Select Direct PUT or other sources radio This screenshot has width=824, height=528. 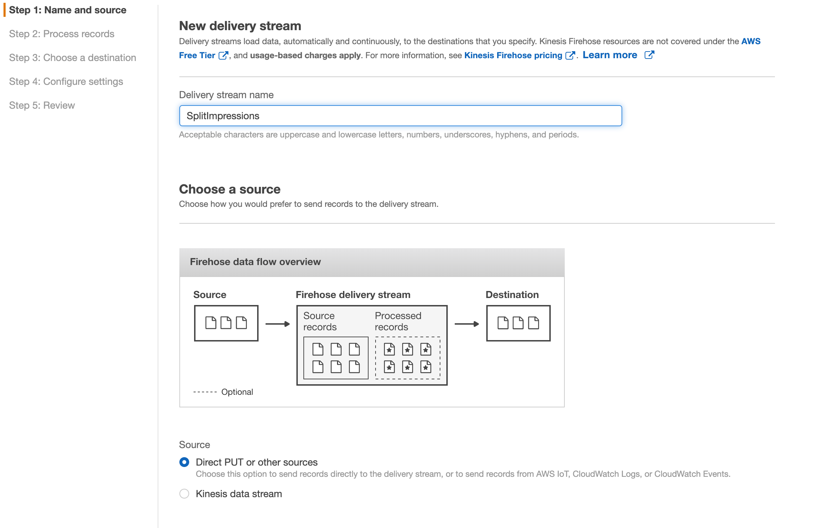click(x=184, y=462)
